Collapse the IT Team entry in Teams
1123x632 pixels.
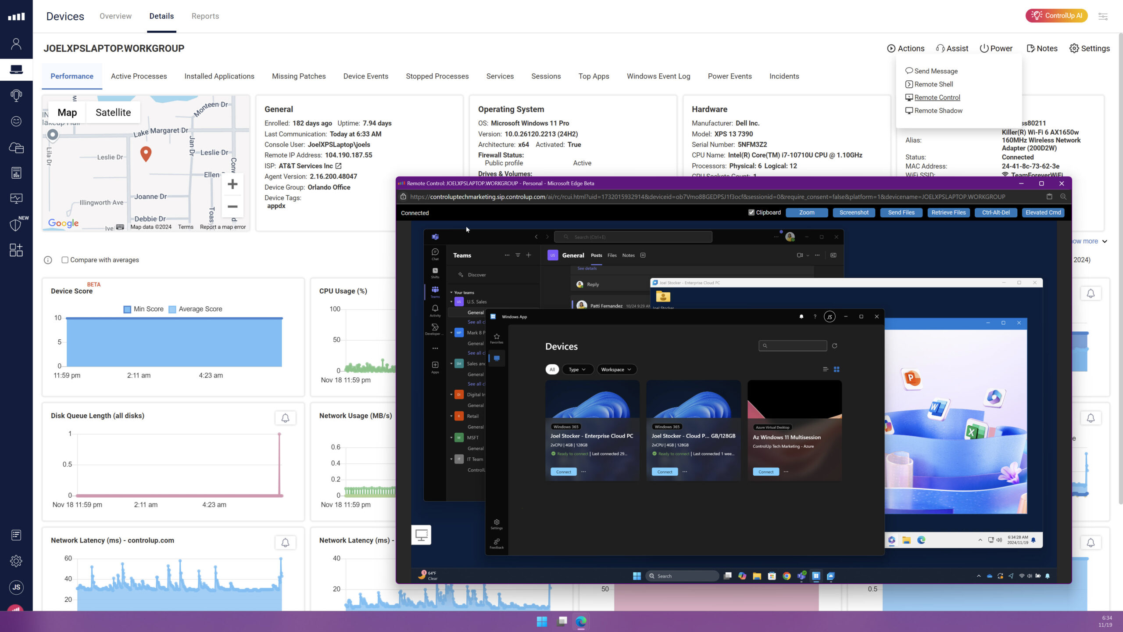pos(451,459)
